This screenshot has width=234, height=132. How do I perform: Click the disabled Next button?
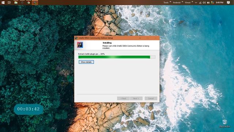pyautogui.click(x=136, y=98)
